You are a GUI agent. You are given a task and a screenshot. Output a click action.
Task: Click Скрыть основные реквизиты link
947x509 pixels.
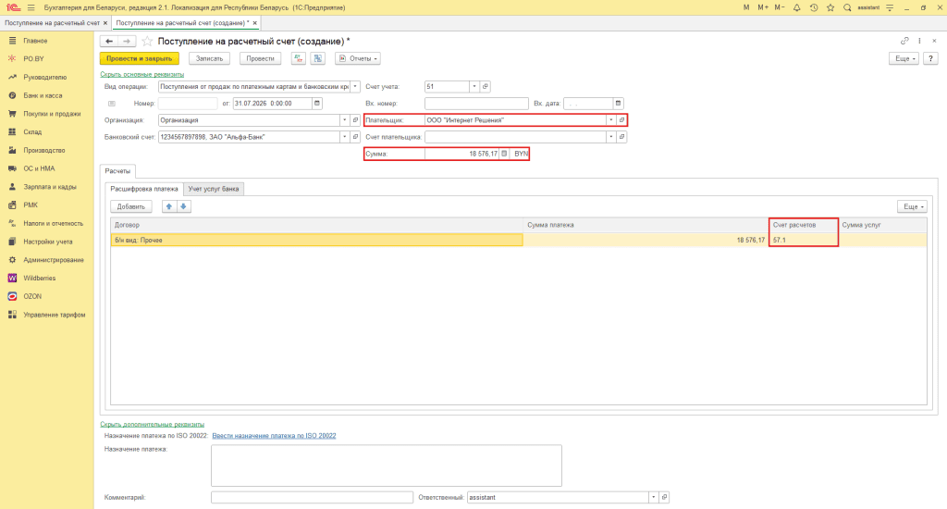141,74
